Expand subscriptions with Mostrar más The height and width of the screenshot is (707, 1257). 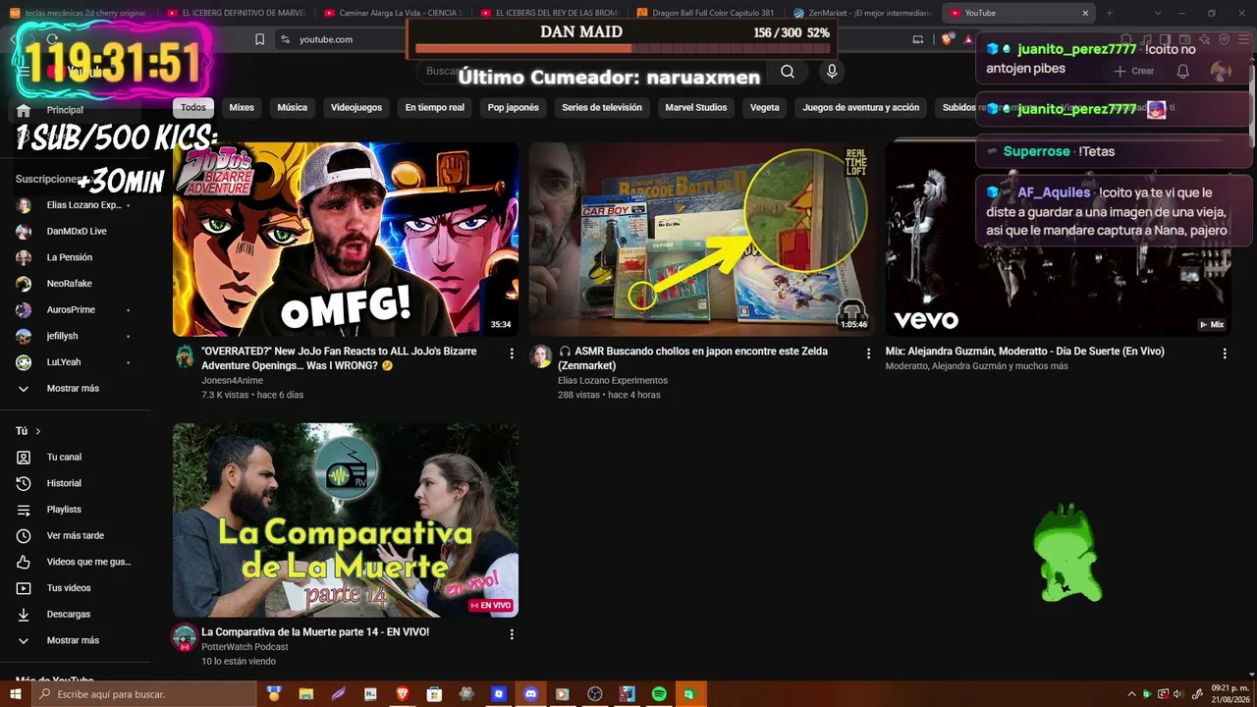(77, 388)
